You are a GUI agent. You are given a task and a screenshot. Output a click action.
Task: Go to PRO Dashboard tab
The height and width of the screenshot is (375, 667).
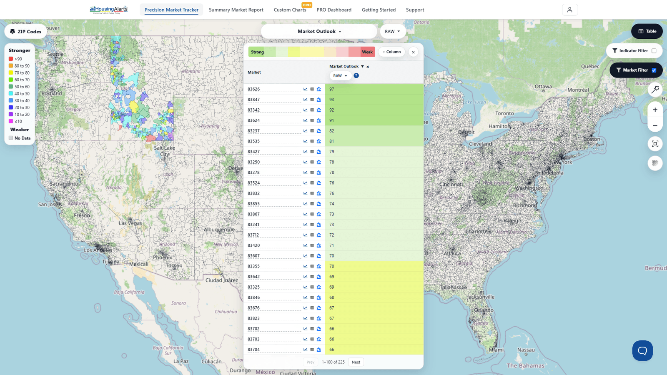334,10
